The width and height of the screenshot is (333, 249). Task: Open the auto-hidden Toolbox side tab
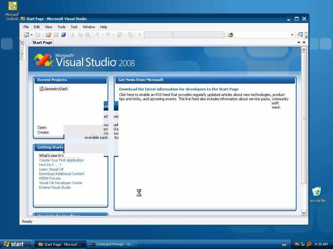(x=22, y=50)
